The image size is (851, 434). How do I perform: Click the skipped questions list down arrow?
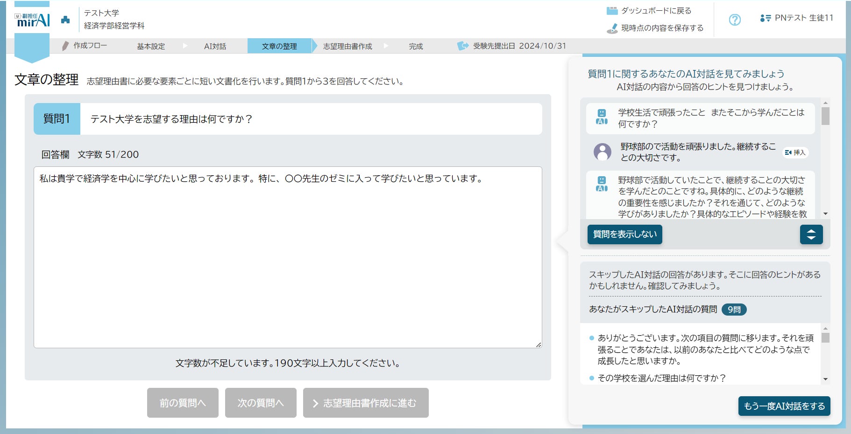tap(825, 379)
